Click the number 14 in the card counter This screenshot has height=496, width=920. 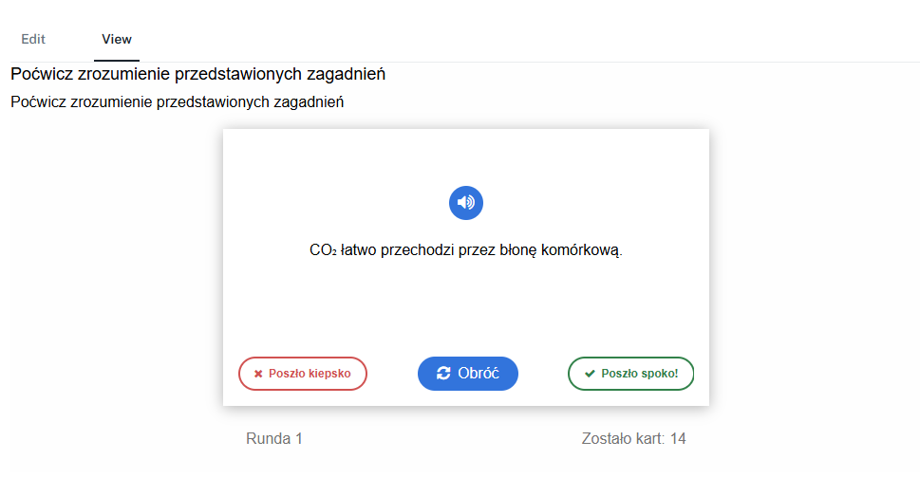point(677,439)
